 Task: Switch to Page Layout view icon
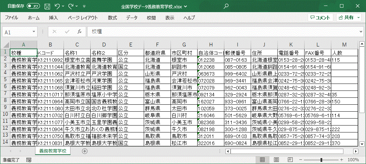point(277,159)
